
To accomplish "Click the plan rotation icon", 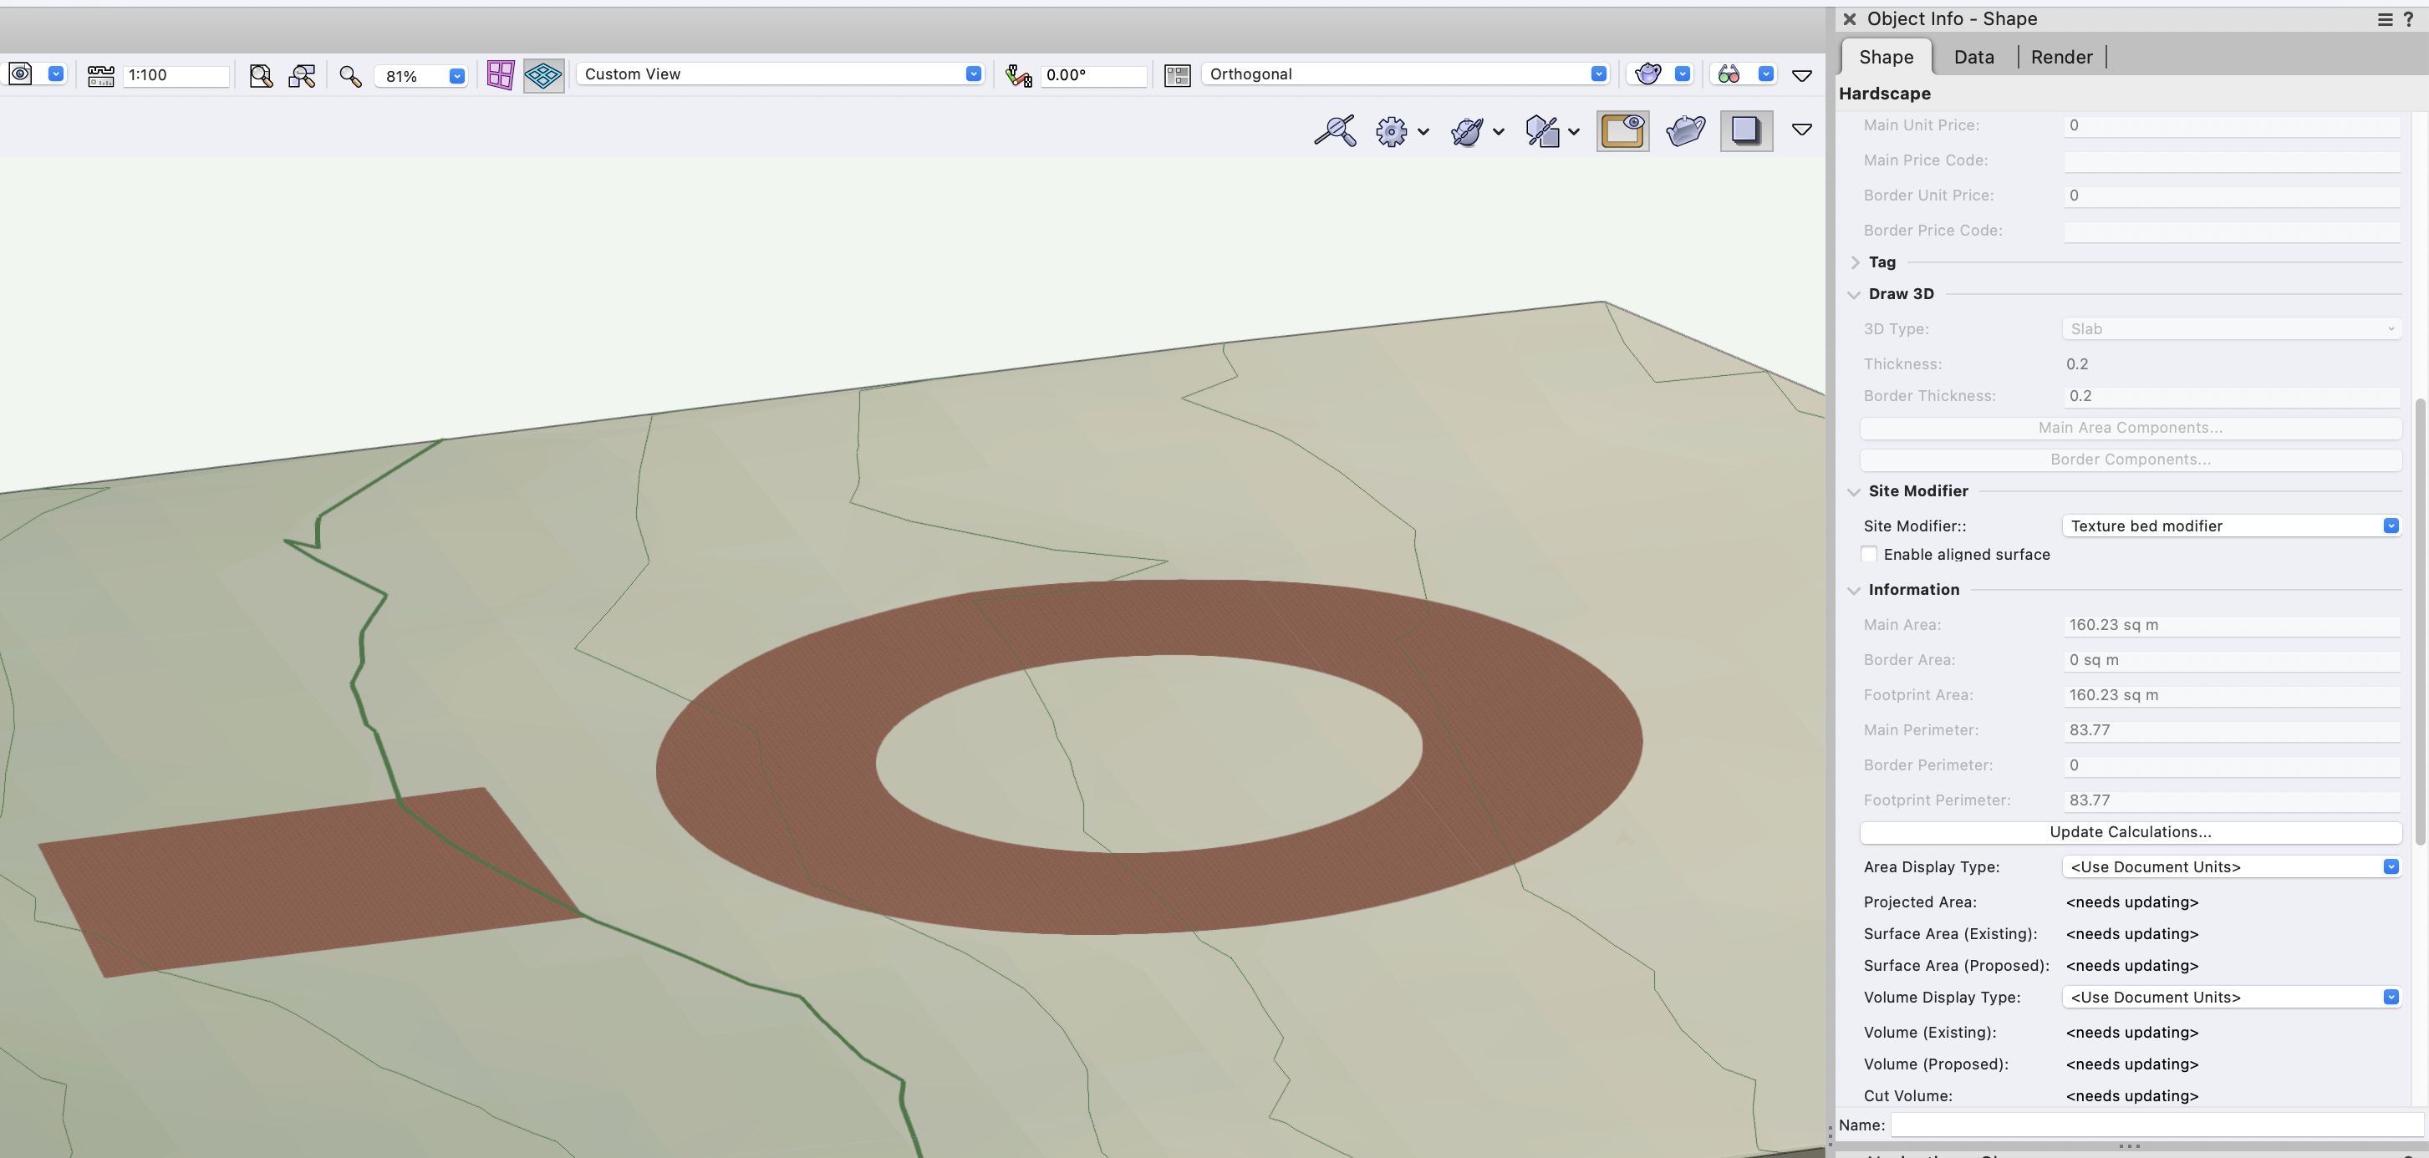I will pyautogui.click(x=1017, y=75).
